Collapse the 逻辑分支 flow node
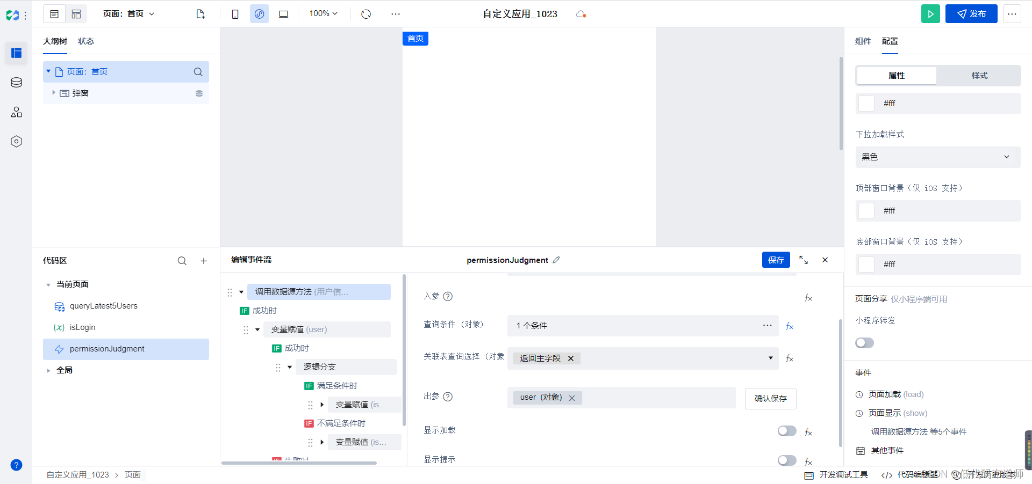The image size is (1032, 484). [290, 368]
